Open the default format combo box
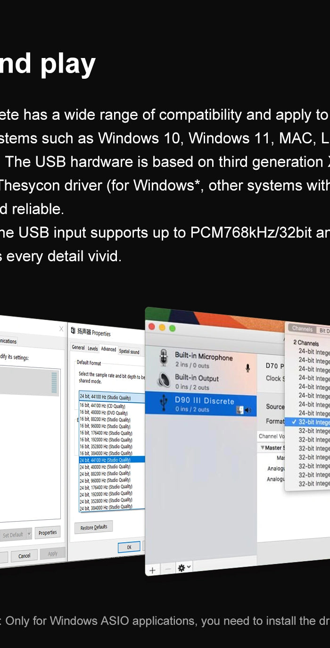330x648 pixels. [x=112, y=397]
